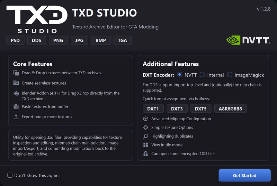The image size is (277, 186).
Task: Choose ImageMagick as DXT encoder
Action: pyautogui.click(x=230, y=75)
